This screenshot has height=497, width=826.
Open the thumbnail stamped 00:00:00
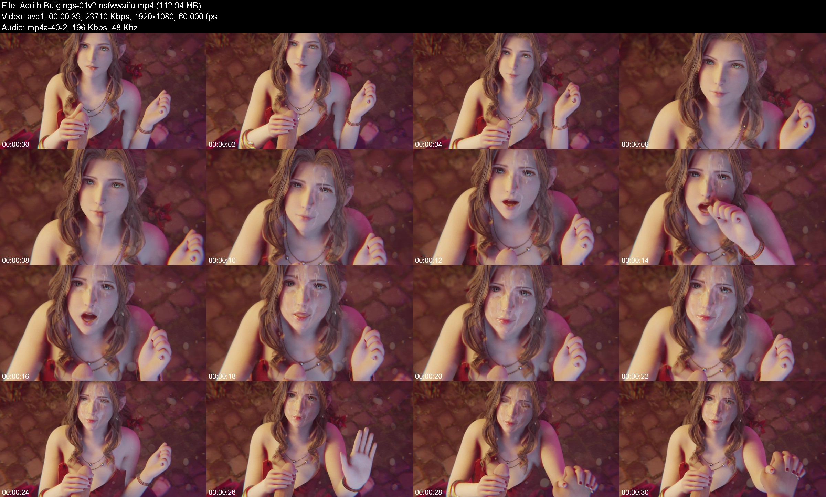click(x=103, y=91)
